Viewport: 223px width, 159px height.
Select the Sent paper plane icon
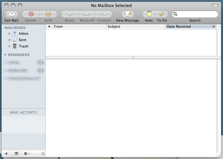(x=15, y=40)
